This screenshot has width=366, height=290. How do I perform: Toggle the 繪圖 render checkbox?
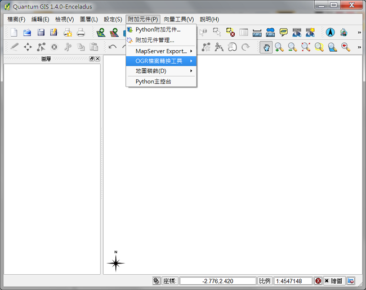[333, 281]
